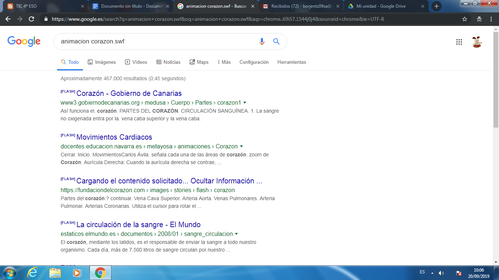Viewport: 499px width, 280px height.
Task: Open the Google apps grid
Action: [x=459, y=42]
